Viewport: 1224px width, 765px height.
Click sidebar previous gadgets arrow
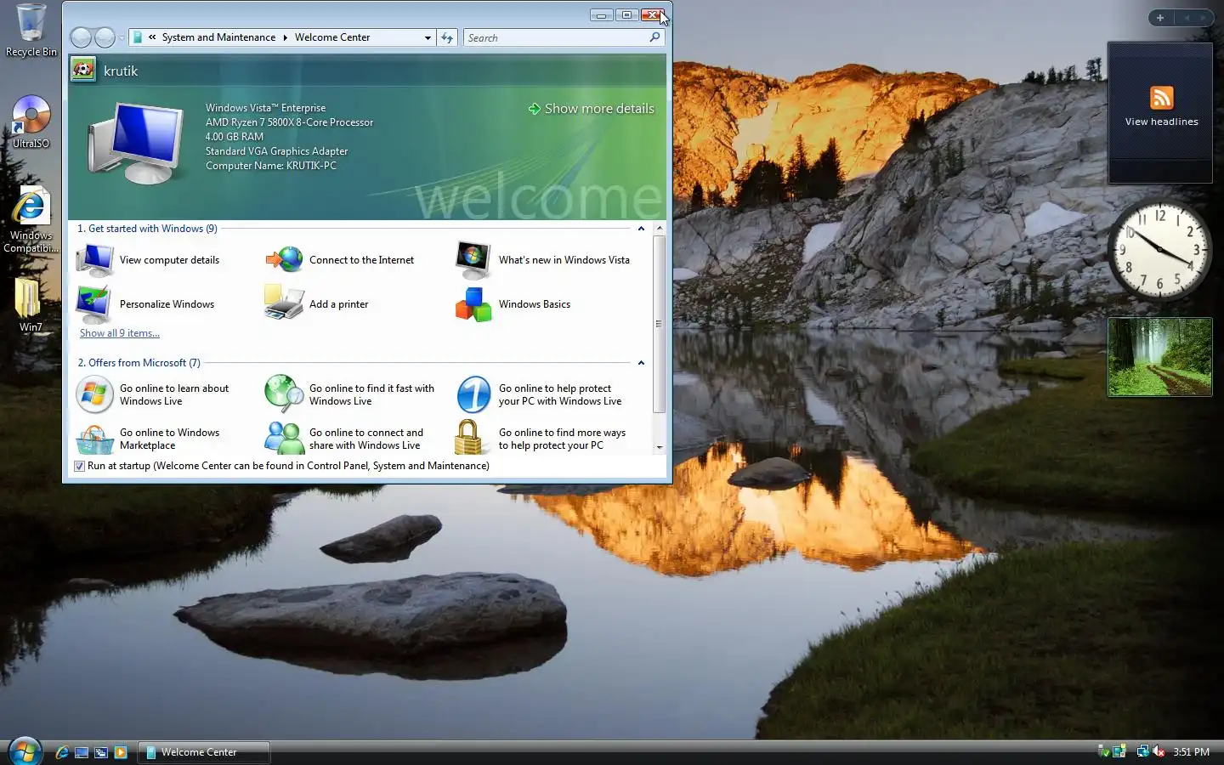1187,18
